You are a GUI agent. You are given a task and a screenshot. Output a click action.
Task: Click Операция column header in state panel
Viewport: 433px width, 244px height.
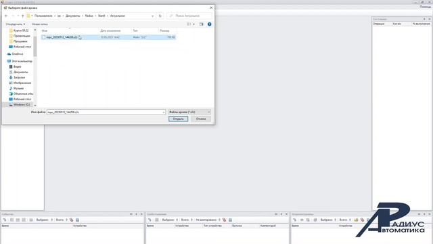point(379,24)
